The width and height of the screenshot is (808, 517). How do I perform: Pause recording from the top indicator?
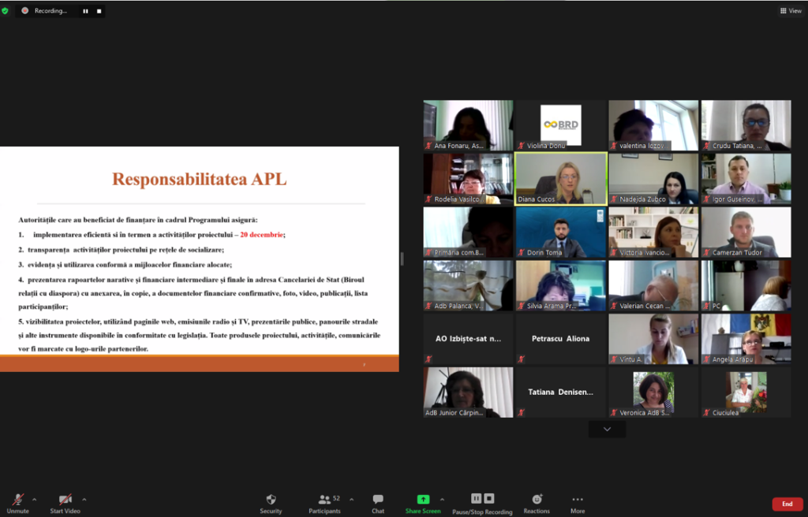(85, 11)
